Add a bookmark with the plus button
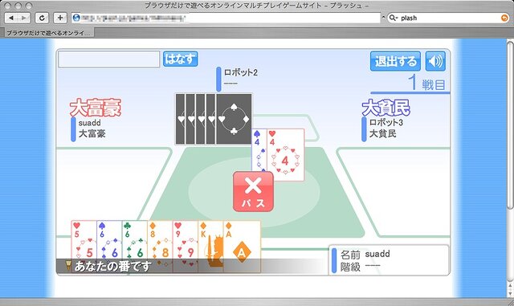The height and width of the screenshot is (306, 514). point(60,18)
